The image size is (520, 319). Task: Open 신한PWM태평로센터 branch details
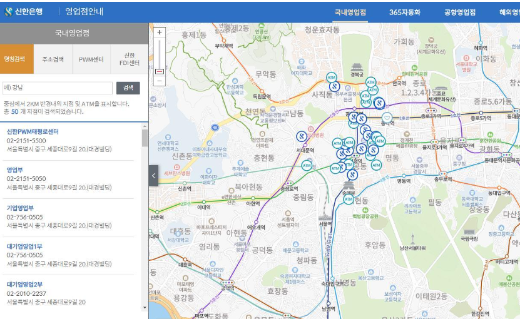click(33, 131)
